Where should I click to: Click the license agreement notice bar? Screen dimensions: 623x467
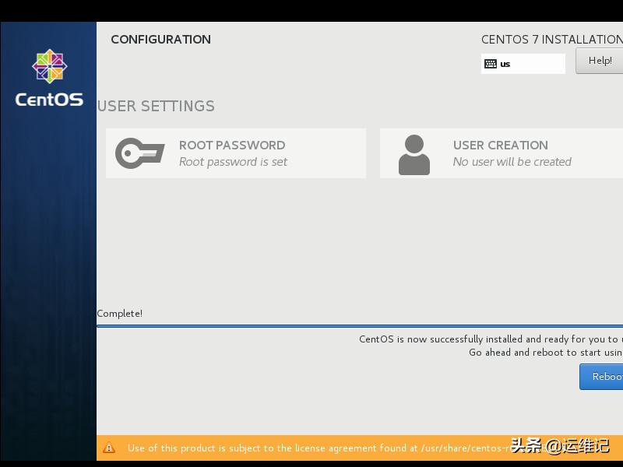pyautogui.click(x=358, y=448)
